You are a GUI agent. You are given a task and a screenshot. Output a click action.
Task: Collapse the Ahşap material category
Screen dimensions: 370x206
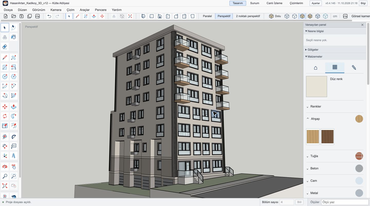335,119
